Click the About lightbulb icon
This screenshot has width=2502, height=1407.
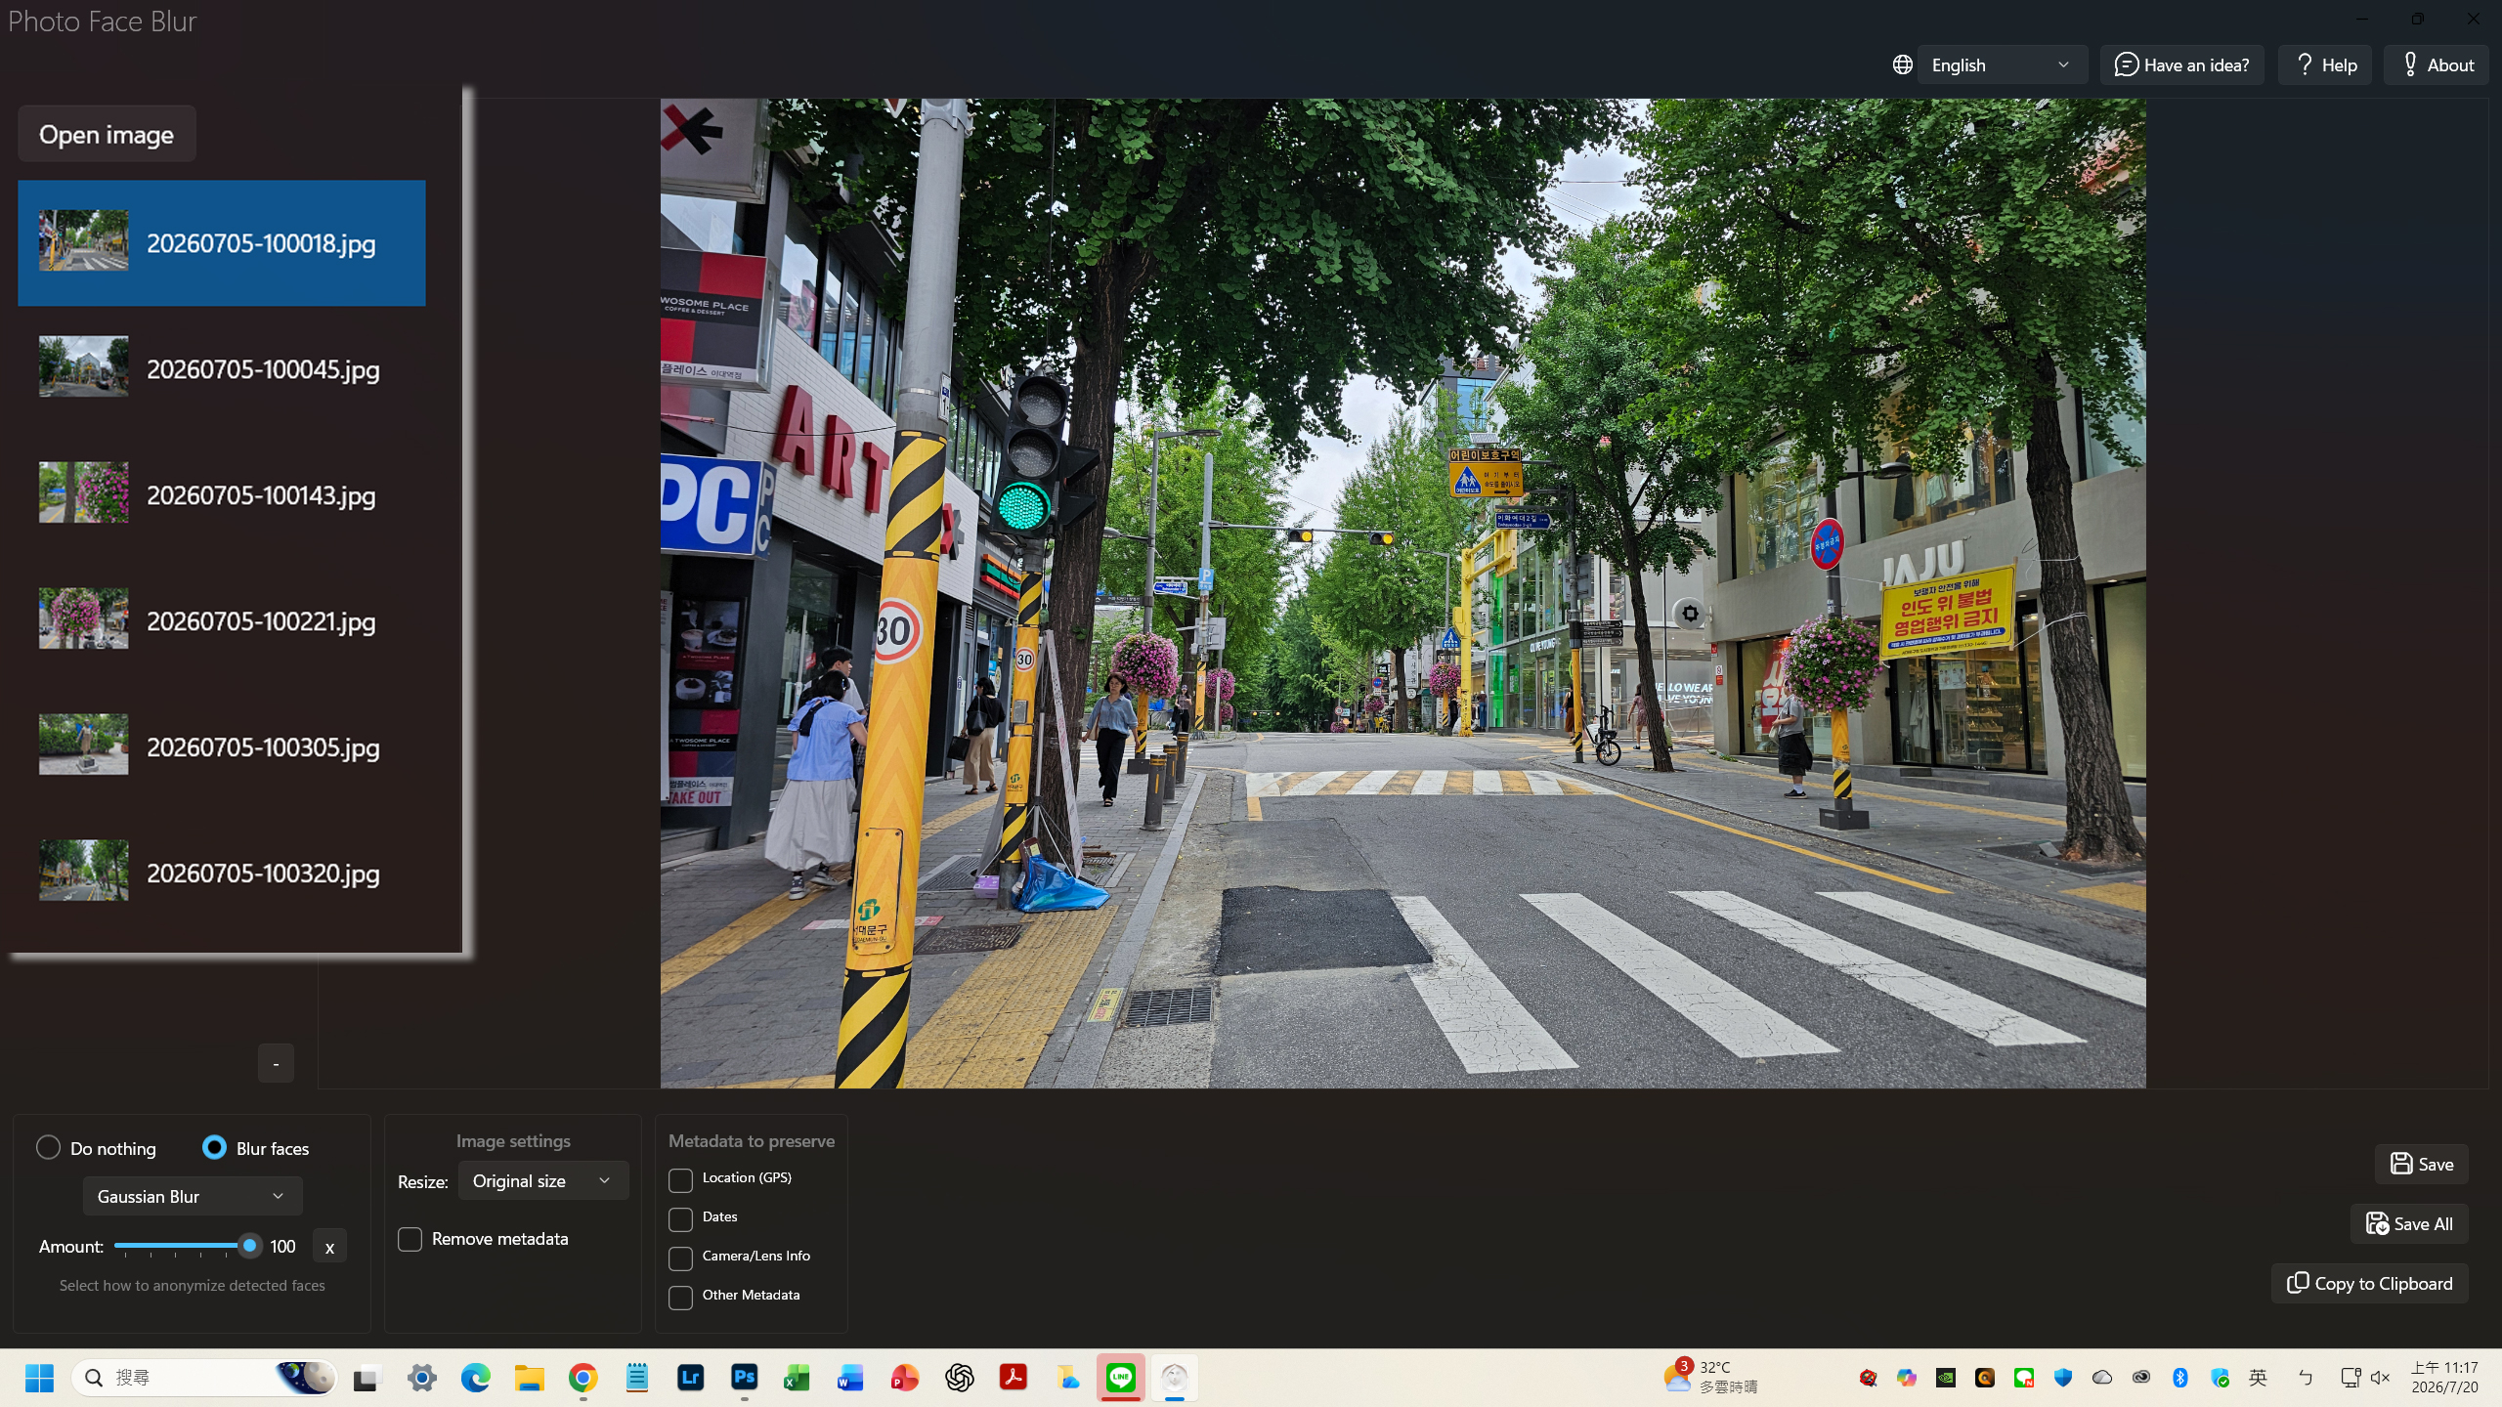click(2410, 64)
